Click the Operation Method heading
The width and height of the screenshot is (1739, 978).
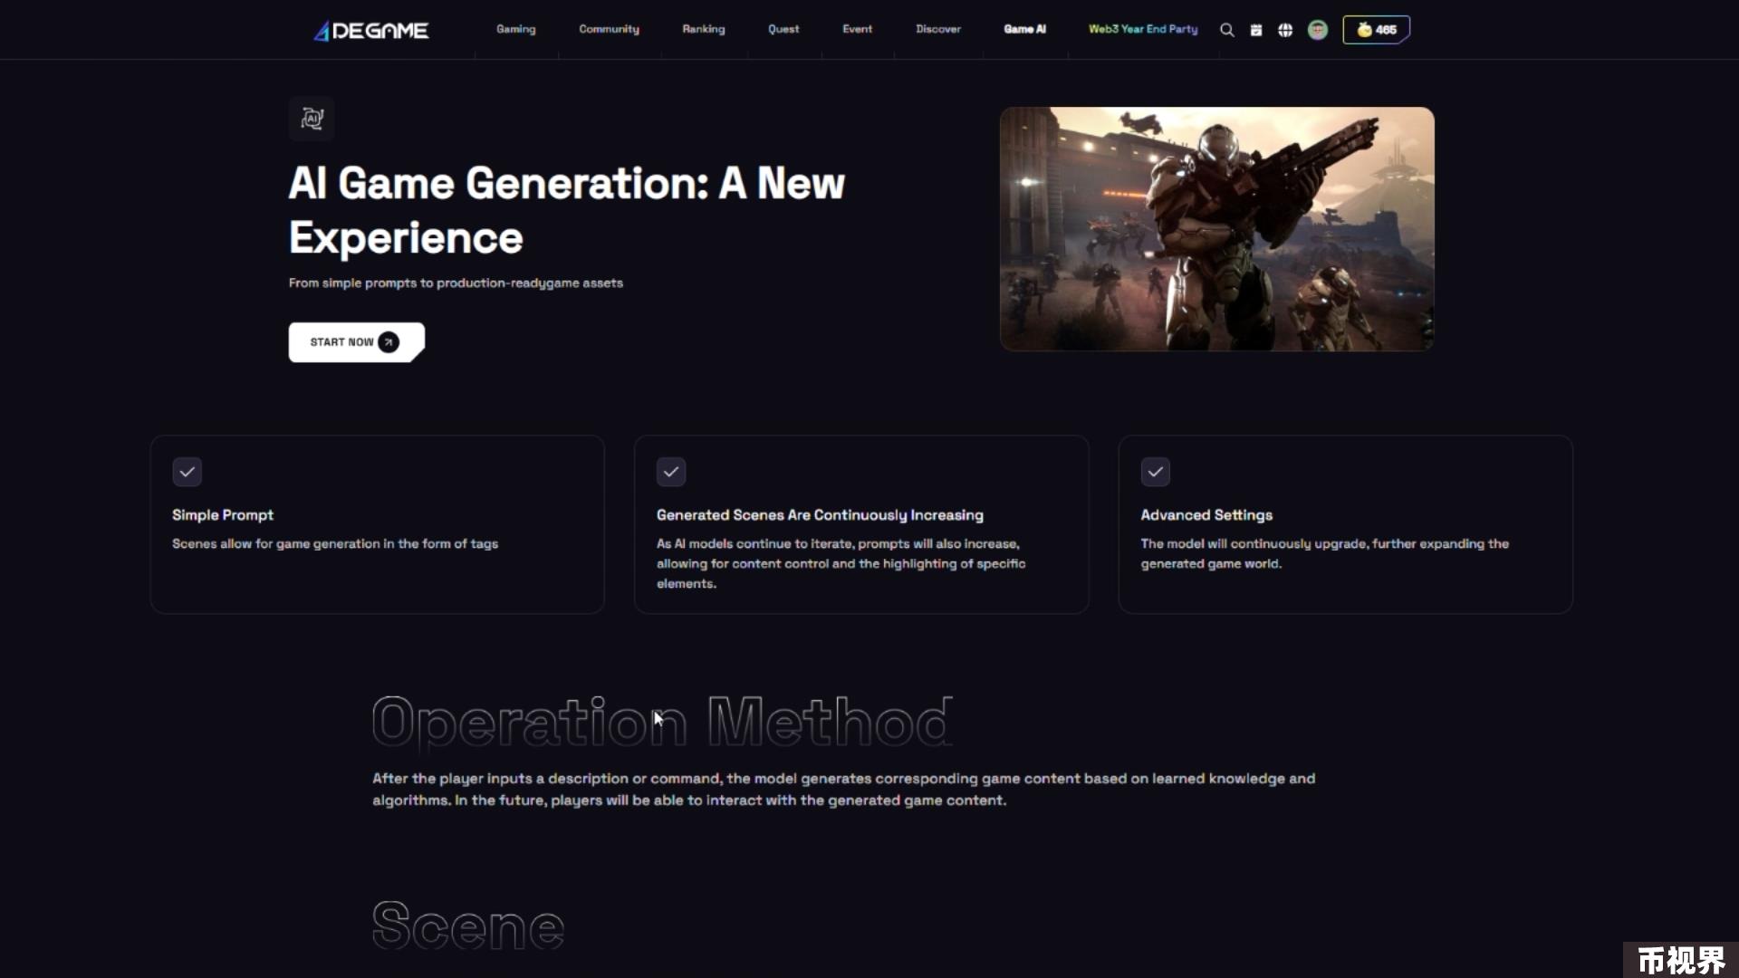(x=662, y=723)
